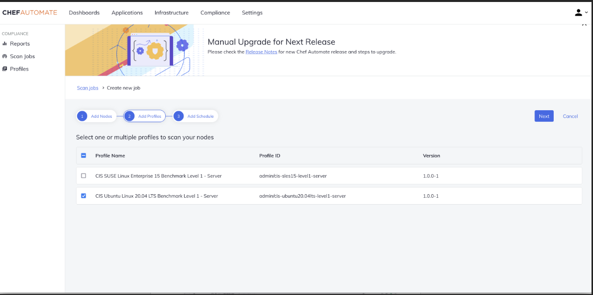Image resolution: width=593 pixels, height=295 pixels.
Task: Open the Settings tab
Action: 252,12
